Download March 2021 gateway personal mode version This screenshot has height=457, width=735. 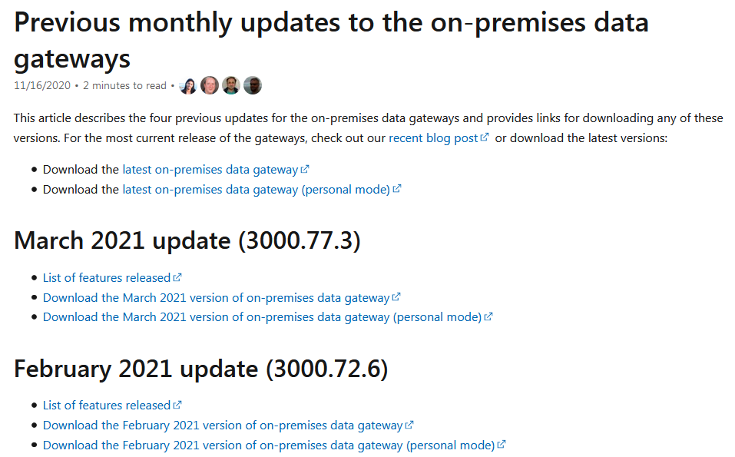[262, 317]
